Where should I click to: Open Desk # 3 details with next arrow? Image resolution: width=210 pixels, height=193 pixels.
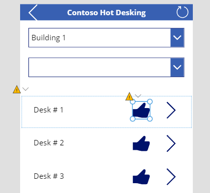[171, 177]
